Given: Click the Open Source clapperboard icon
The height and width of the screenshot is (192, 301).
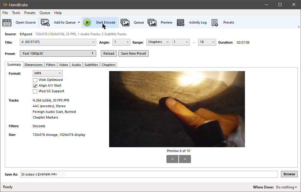Looking at the screenshot, I should point(7,23).
